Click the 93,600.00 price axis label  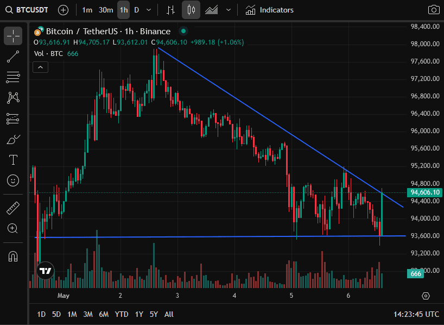pyautogui.click(x=425, y=236)
